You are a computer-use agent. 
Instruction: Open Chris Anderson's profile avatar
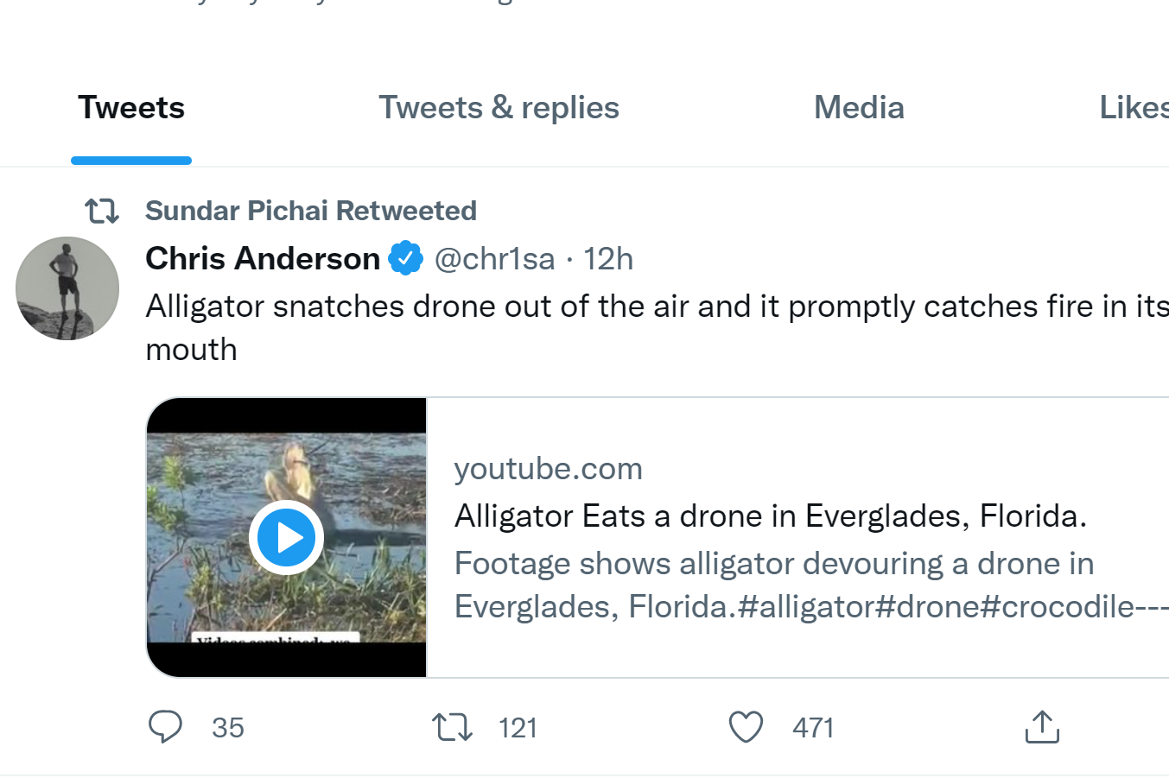tap(67, 288)
